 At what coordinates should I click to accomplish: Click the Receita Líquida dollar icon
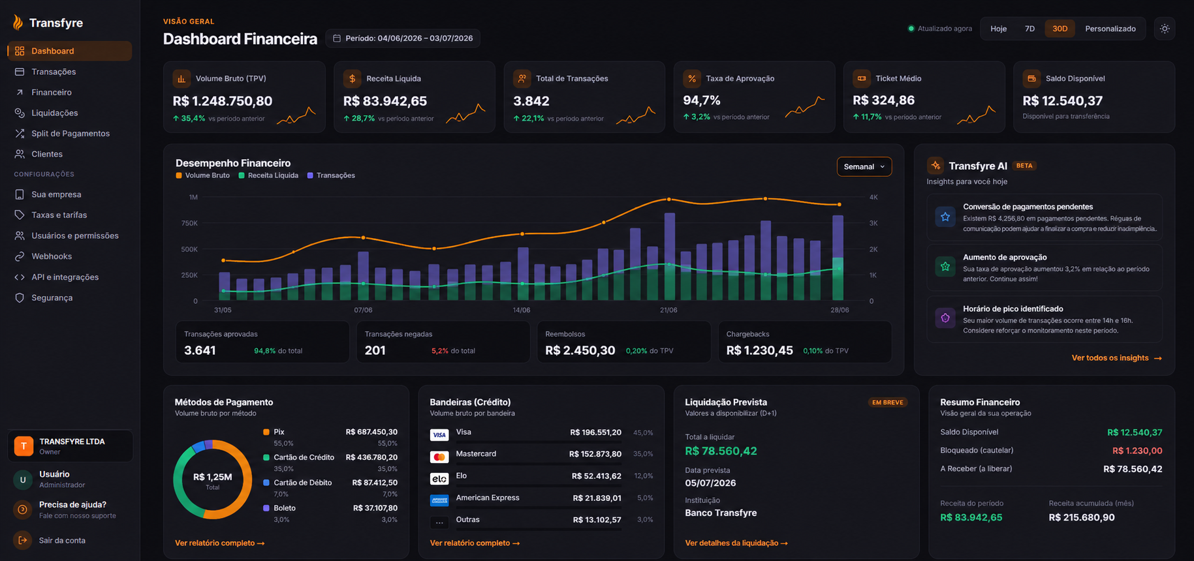point(352,78)
